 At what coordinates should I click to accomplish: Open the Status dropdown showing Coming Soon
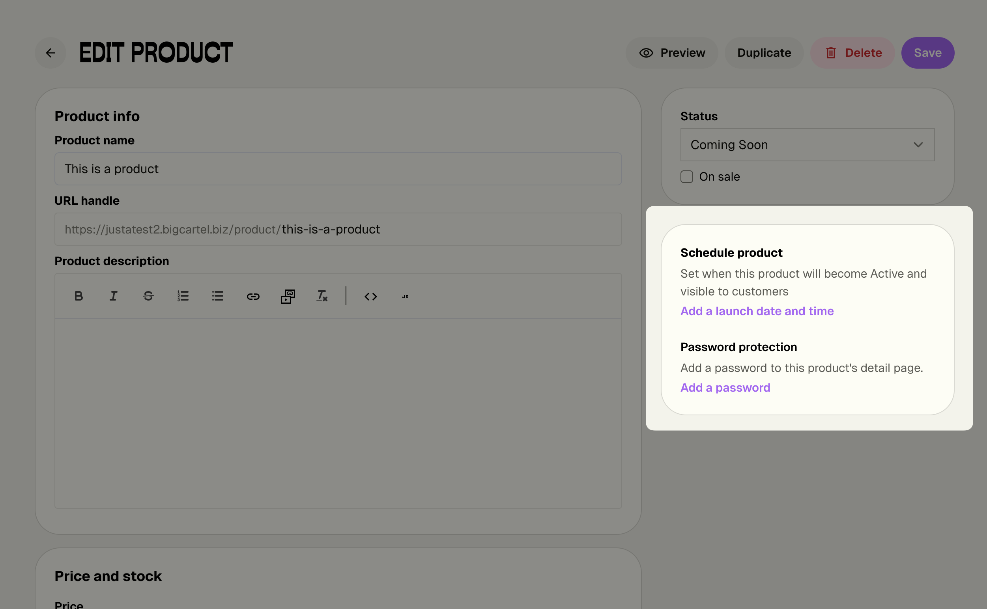pos(807,145)
